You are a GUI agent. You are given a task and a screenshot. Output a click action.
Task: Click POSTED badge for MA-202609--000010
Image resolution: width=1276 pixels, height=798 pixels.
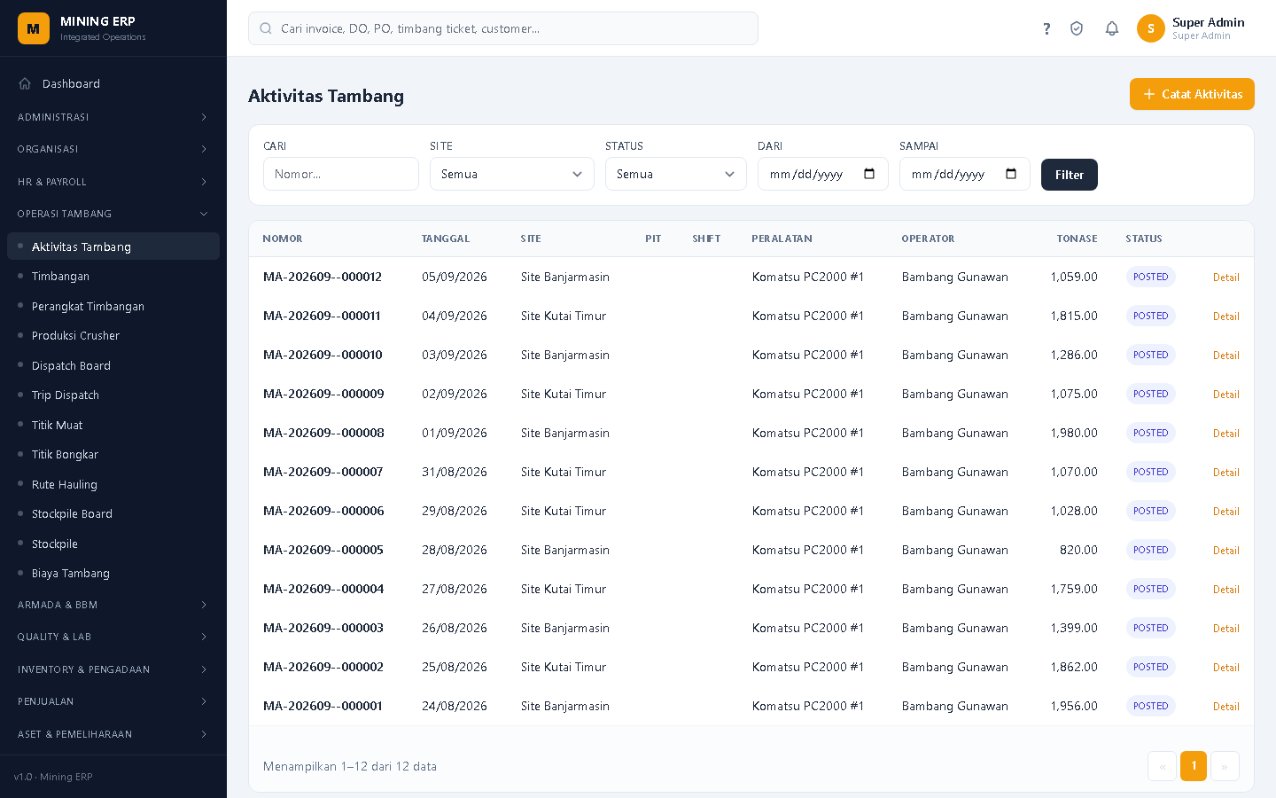click(1150, 355)
